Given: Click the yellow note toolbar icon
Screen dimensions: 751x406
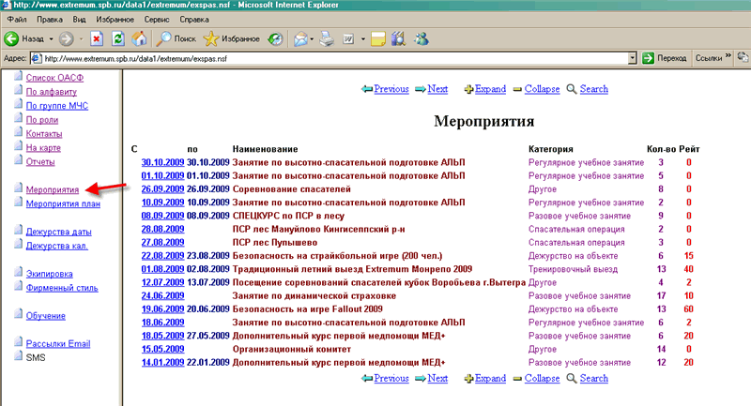Looking at the screenshot, I should pos(378,38).
